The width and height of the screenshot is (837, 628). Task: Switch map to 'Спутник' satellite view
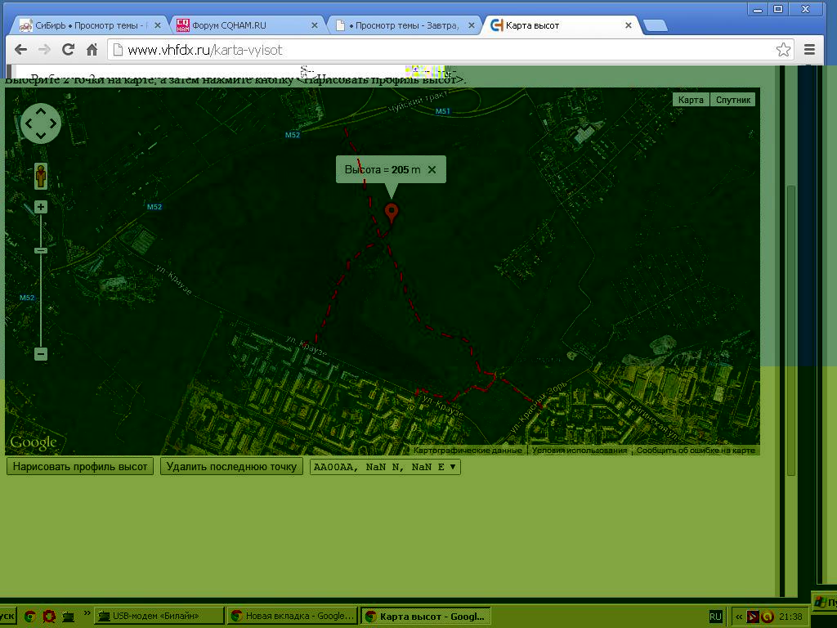click(x=732, y=100)
